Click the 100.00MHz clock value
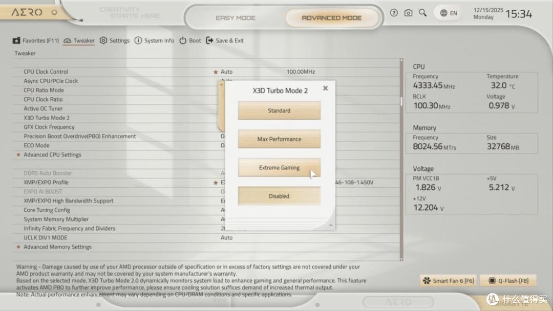Image resolution: width=553 pixels, height=311 pixels. [301, 72]
